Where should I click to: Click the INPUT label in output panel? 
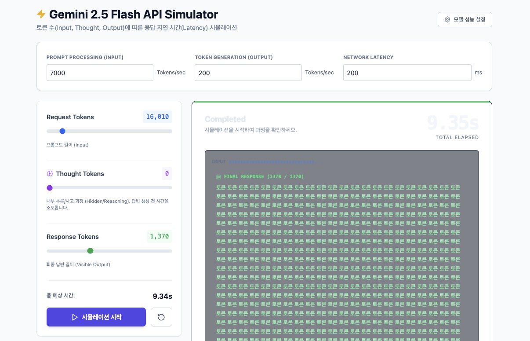pyautogui.click(x=218, y=162)
